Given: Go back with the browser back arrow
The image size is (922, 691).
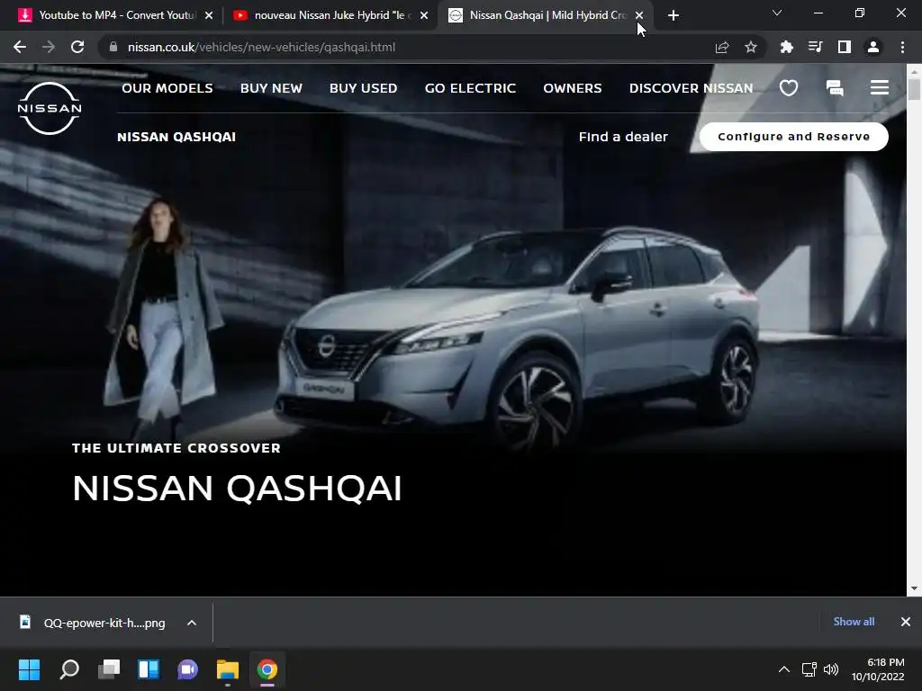Looking at the screenshot, I should tap(20, 47).
